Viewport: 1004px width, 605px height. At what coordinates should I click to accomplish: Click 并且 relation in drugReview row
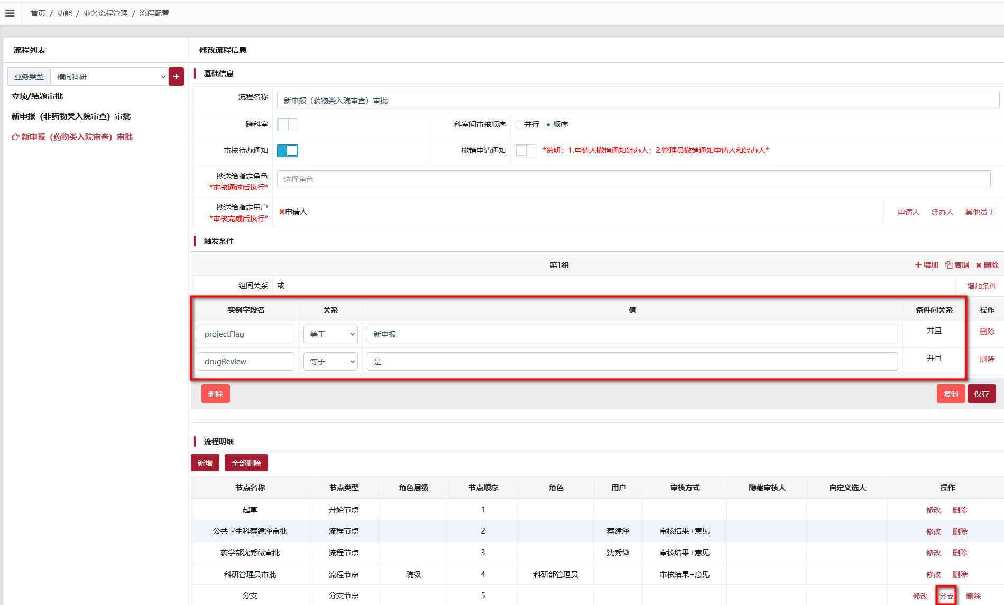click(x=934, y=358)
